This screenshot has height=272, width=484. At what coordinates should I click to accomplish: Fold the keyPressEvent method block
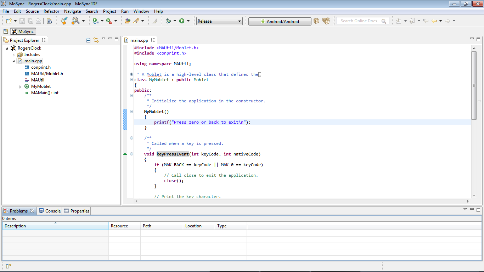pos(131,154)
